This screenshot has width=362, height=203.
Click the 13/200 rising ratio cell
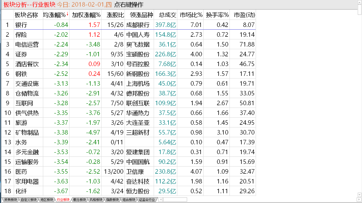tap(114, 172)
